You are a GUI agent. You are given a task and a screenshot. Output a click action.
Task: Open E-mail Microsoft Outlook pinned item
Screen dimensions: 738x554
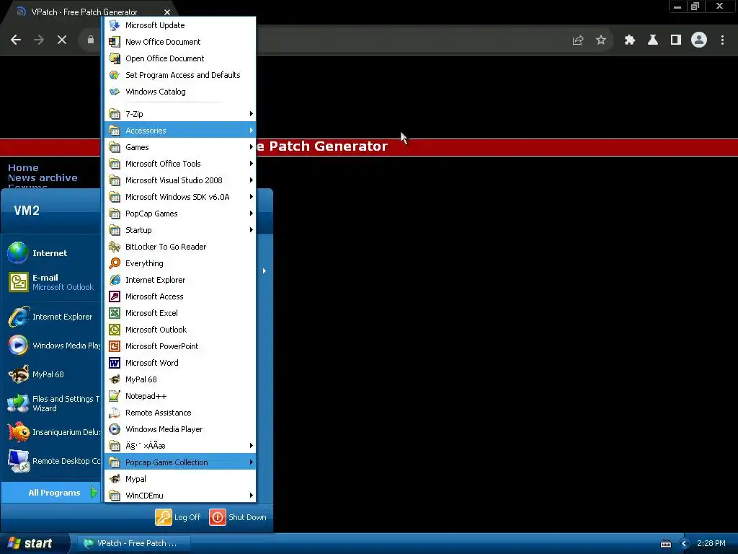[53, 282]
